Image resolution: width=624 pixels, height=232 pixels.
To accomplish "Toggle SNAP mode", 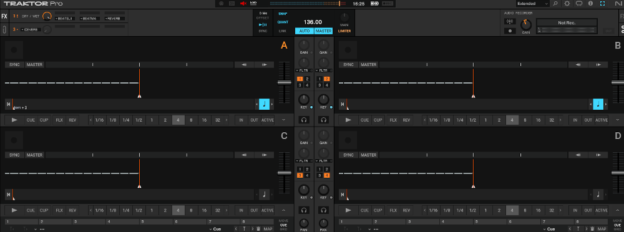I will 283,13.
